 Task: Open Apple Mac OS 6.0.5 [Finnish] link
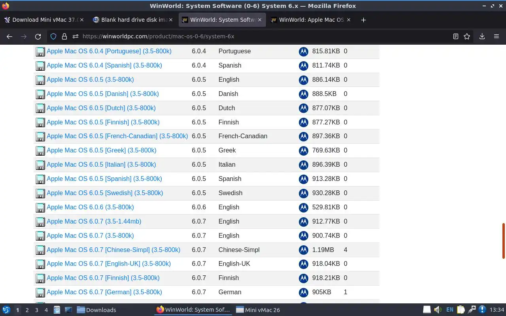point(103,122)
